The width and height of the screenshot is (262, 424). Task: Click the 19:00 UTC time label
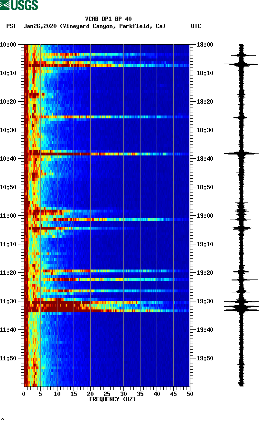point(205,215)
